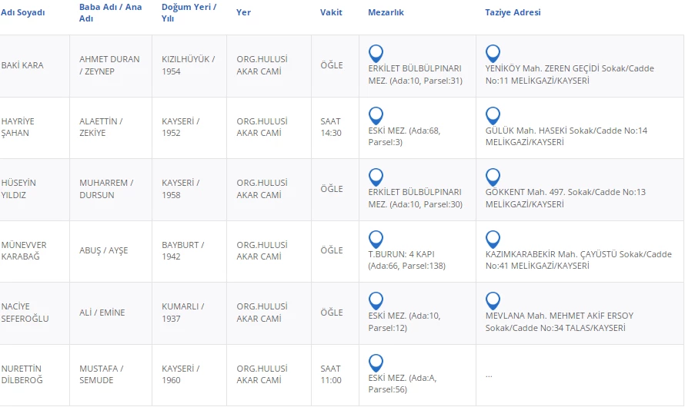Open cemetery map pin for Baki Kara
685x407 pixels.
(x=376, y=54)
